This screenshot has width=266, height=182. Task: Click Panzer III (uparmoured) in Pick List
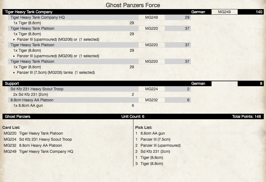point(160,145)
